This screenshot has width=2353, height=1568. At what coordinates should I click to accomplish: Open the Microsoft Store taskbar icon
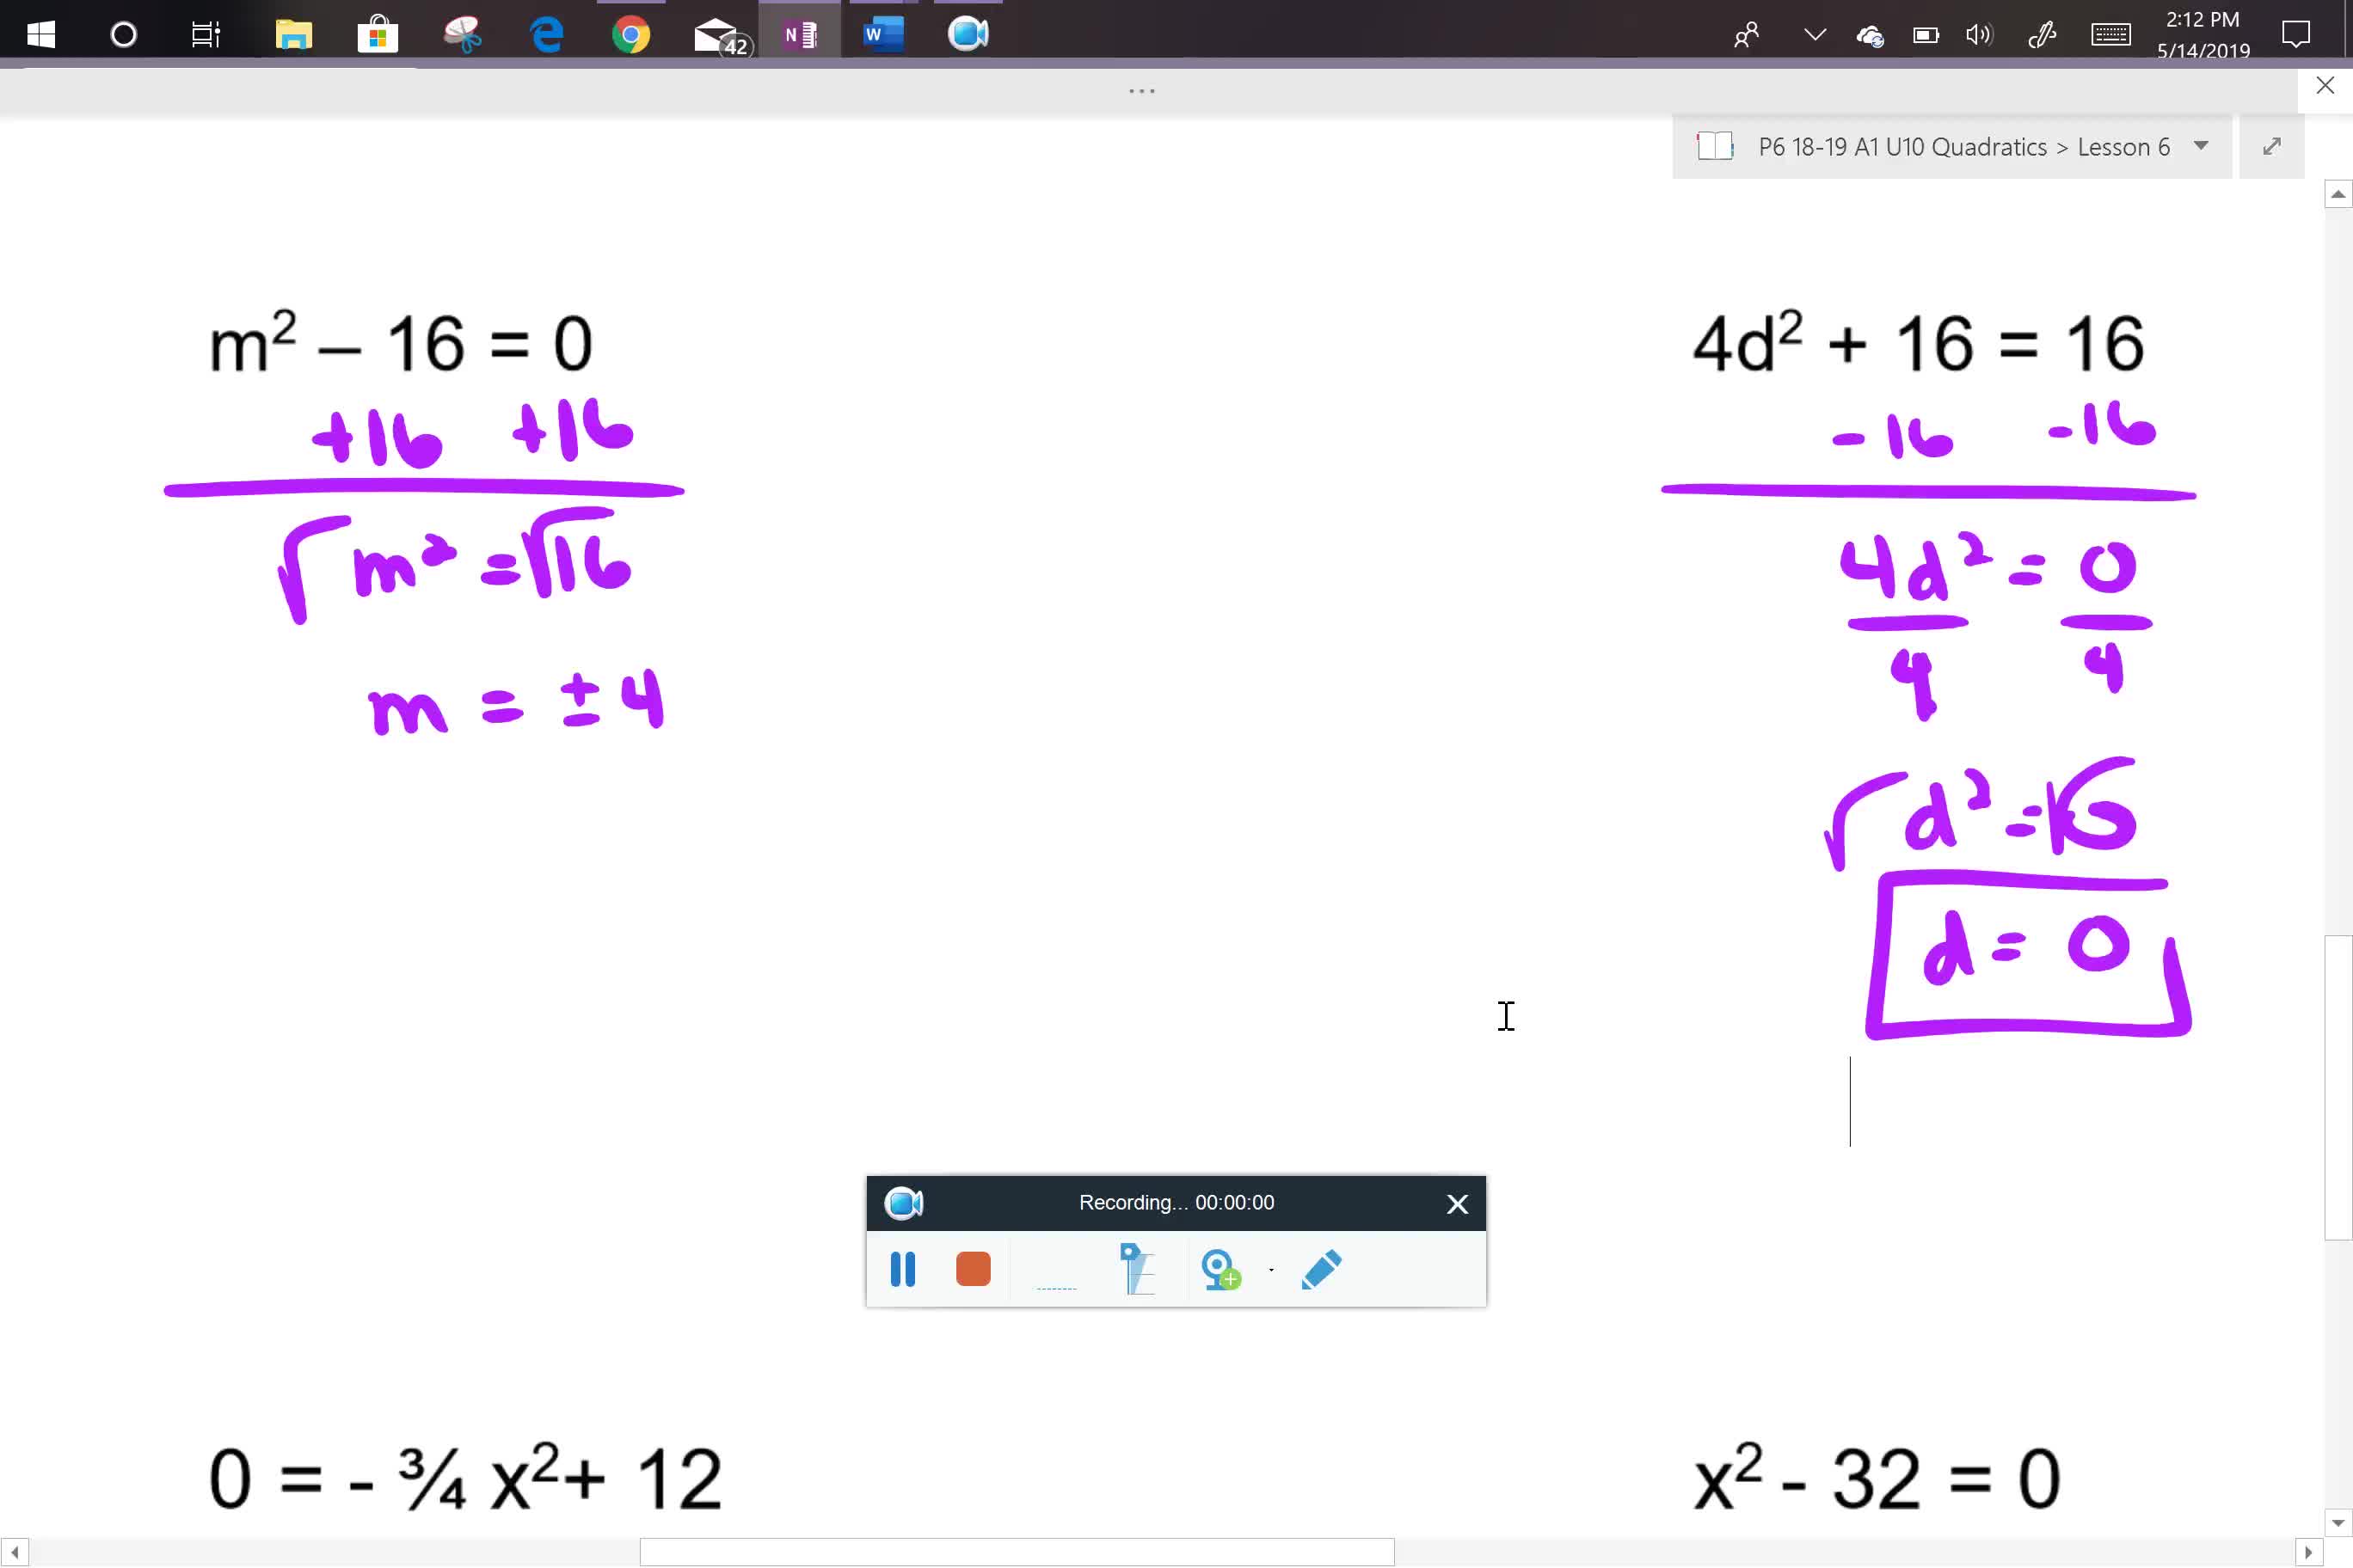(x=378, y=35)
